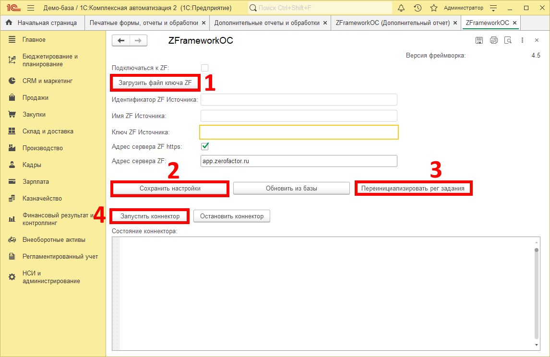Click the notifications bell icon

click(401, 8)
